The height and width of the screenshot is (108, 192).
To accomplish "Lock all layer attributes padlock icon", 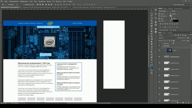I will 174,40.
